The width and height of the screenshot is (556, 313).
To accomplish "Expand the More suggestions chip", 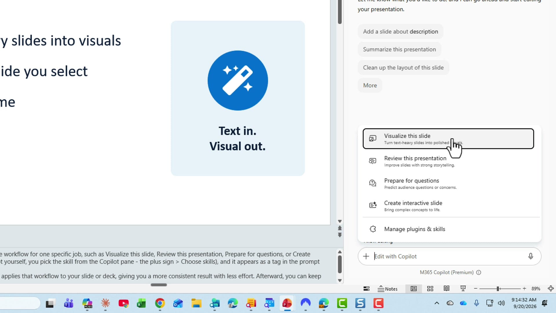I will 370,85.
